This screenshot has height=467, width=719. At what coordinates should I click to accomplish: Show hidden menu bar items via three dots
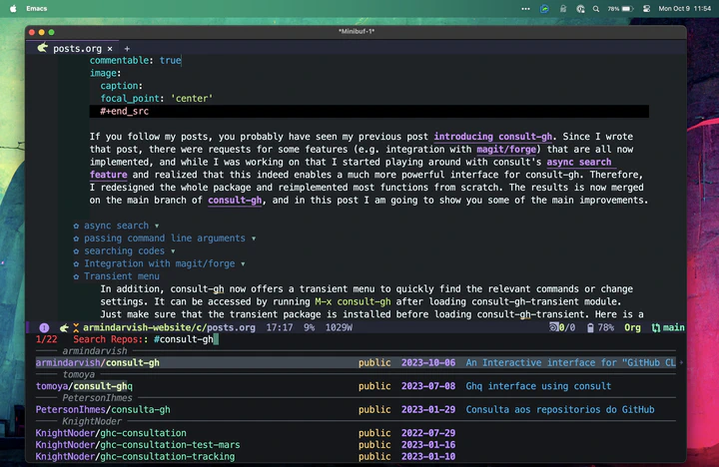pyautogui.click(x=525, y=8)
